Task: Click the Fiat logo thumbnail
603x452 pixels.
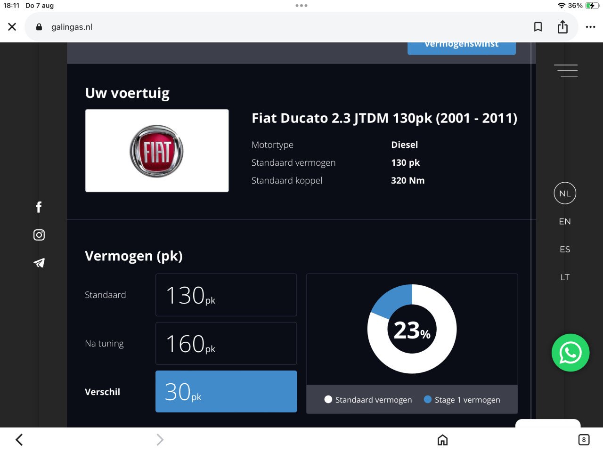Action: pos(157,151)
